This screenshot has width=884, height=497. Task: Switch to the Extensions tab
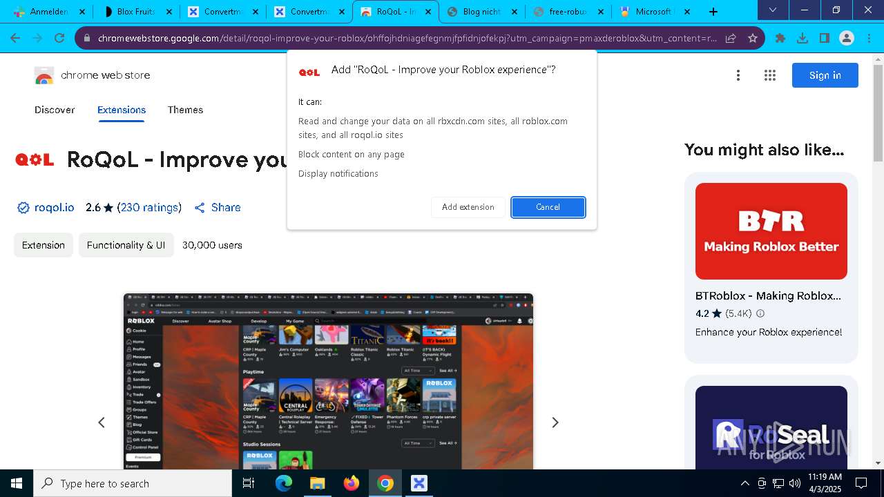pos(122,110)
